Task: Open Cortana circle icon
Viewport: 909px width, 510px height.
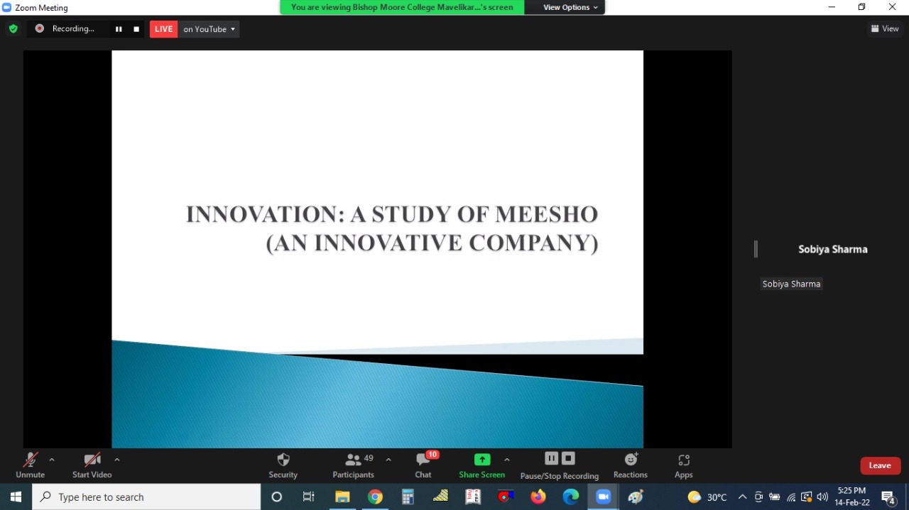Action: pyautogui.click(x=277, y=497)
